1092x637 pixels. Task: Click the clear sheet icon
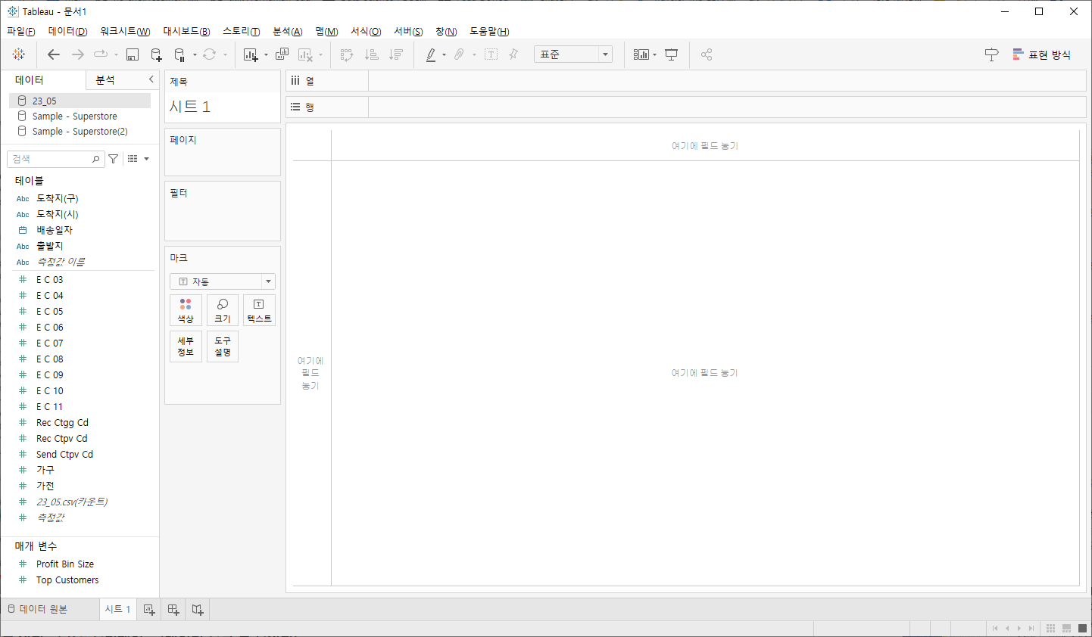(305, 54)
